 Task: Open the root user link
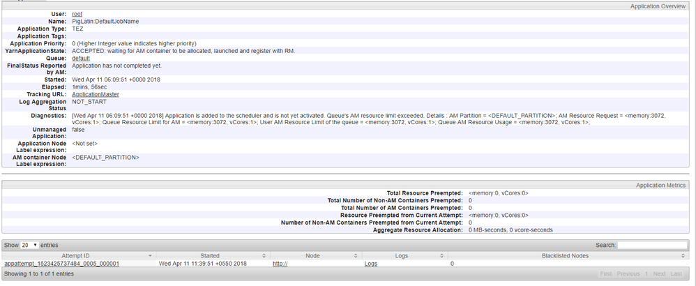click(x=77, y=14)
